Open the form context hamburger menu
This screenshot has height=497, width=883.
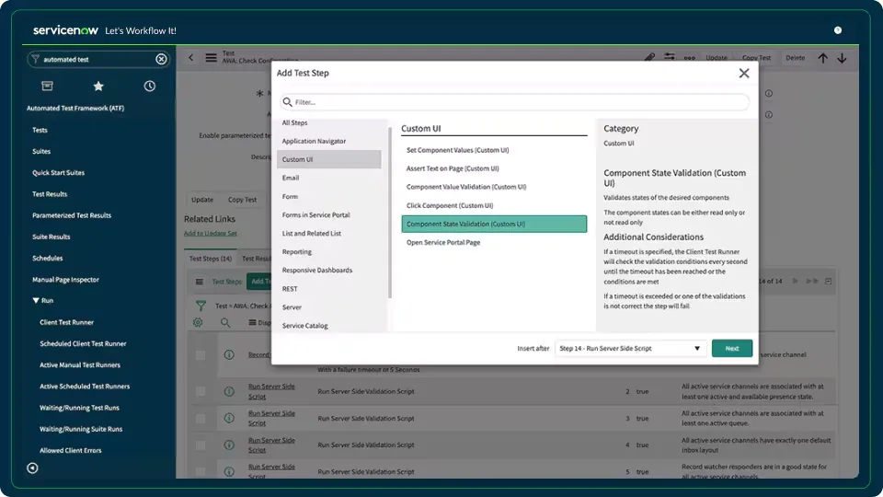211,57
